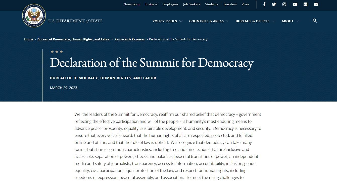The image size is (337, 182).
Task: Expand the Countries & Areas menu
Action: click(x=209, y=21)
